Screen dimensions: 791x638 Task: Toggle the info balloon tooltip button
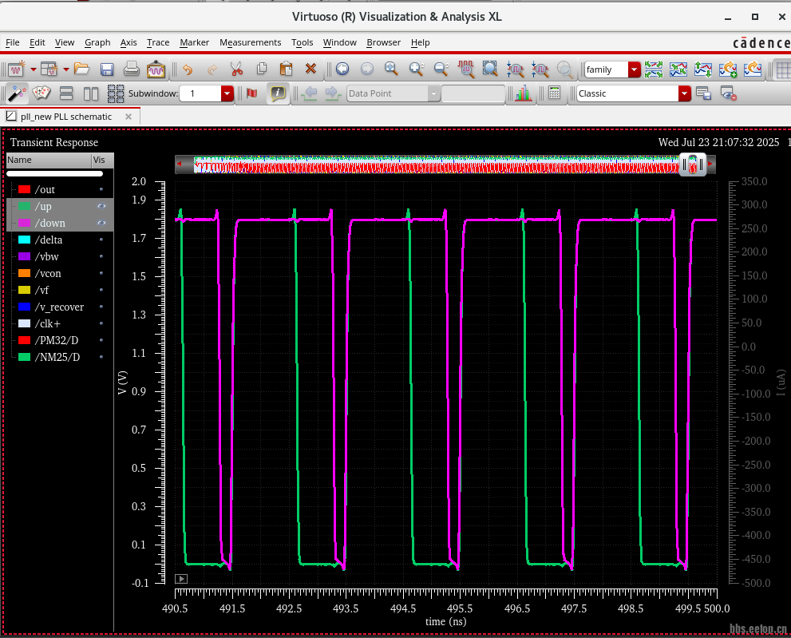278,93
